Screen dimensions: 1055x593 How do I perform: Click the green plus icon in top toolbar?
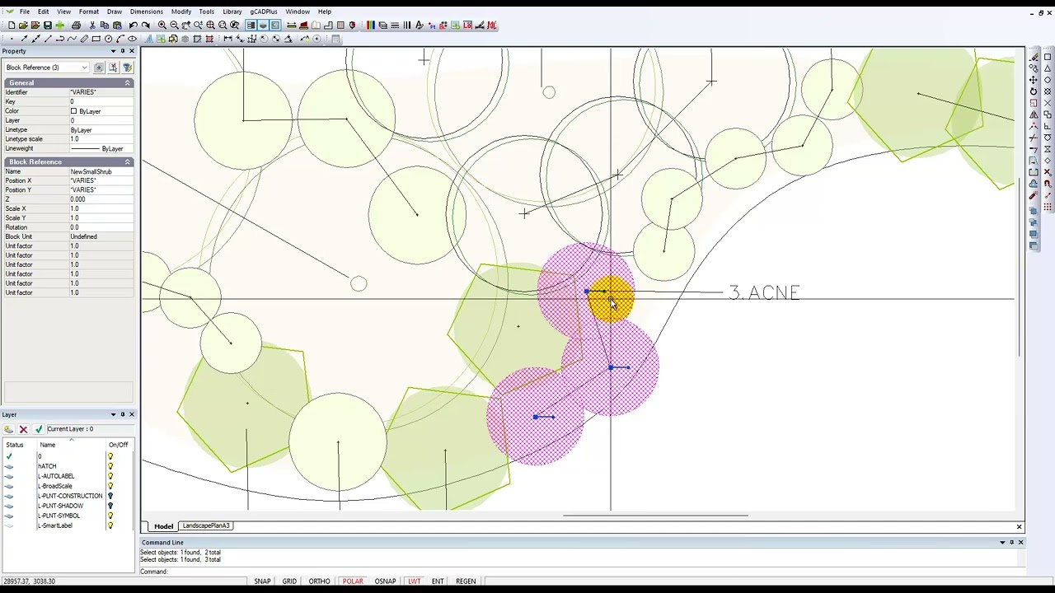(x=59, y=26)
